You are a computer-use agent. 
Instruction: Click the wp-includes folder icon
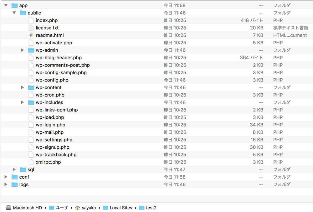coord(31,102)
